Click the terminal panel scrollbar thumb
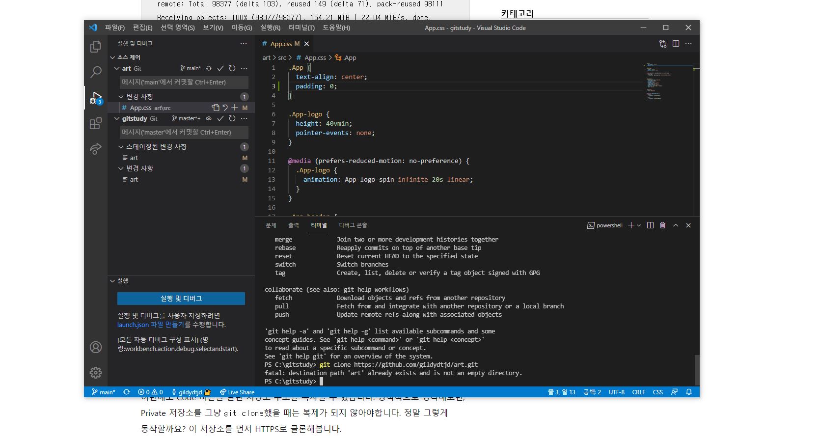 [696, 370]
